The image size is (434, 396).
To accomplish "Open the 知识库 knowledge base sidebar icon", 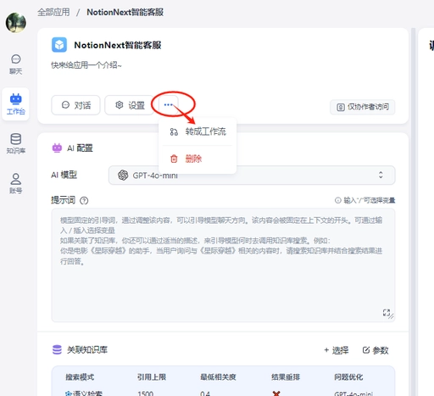I will tap(16, 143).
